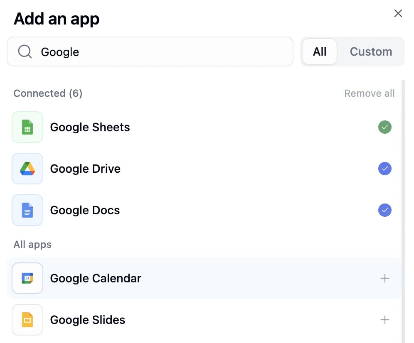Switch to the All tab

click(x=320, y=51)
